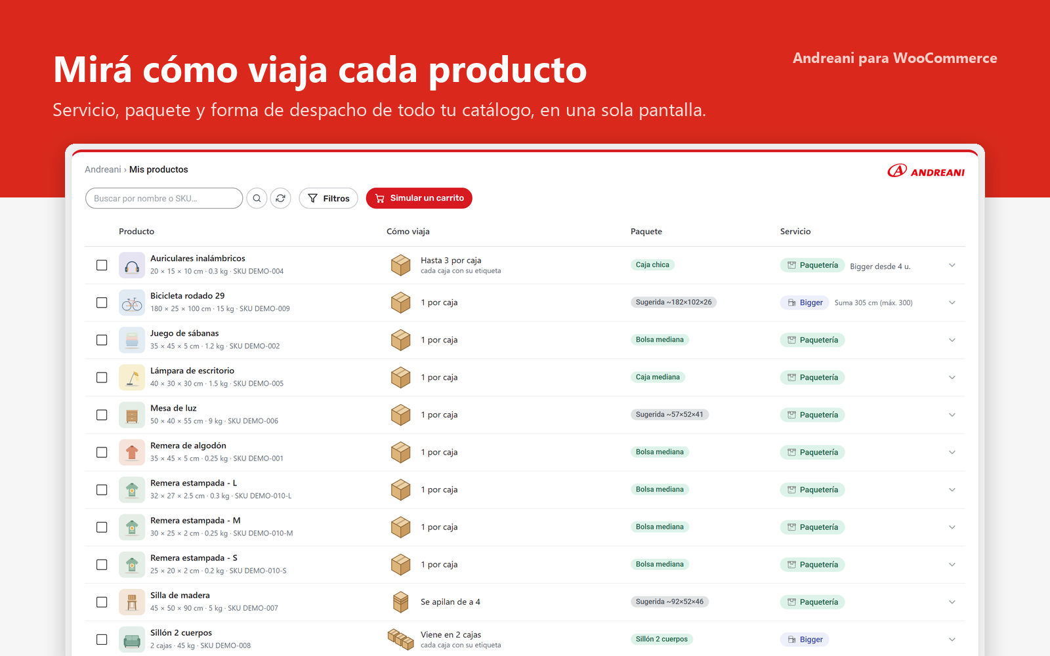Viewport: 1050px width, 656px height.
Task: Select the Auriculares inalámbricos checkbox
Action: (x=102, y=265)
